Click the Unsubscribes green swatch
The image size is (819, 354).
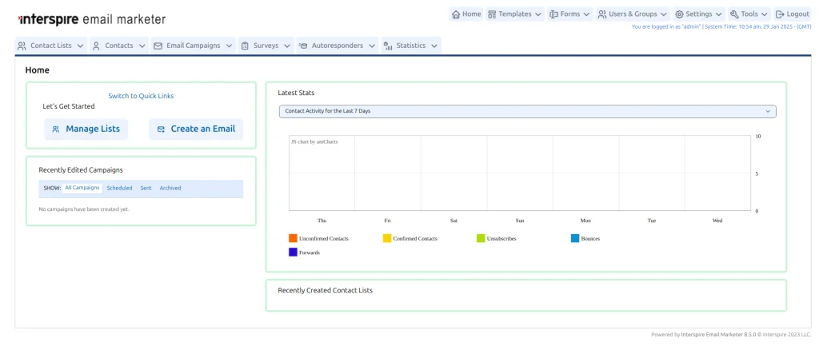(x=481, y=238)
